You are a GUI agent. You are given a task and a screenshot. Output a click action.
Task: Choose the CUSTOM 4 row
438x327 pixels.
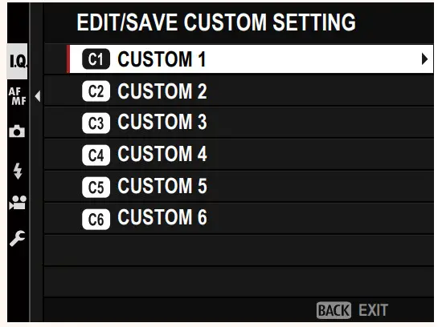click(239, 155)
